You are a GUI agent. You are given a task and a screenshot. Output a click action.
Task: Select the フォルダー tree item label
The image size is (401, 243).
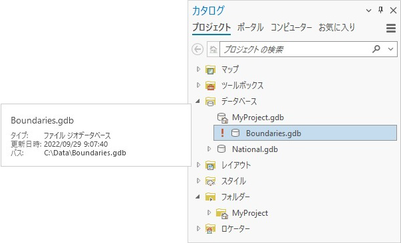tap(235, 197)
